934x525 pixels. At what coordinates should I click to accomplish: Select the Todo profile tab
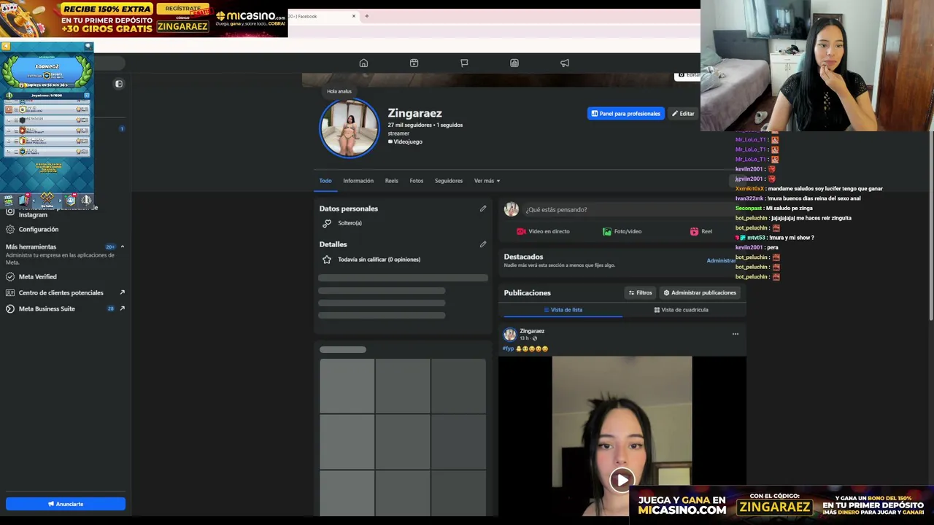pos(325,181)
